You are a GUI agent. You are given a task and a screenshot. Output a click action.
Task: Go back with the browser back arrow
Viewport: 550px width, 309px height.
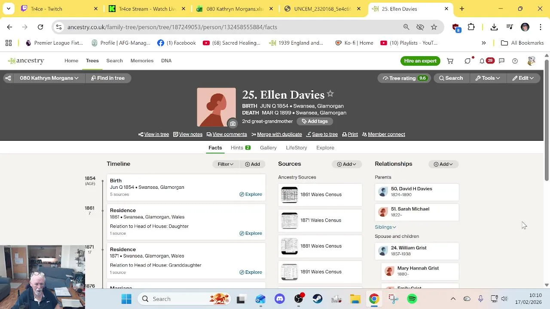pos(9,27)
